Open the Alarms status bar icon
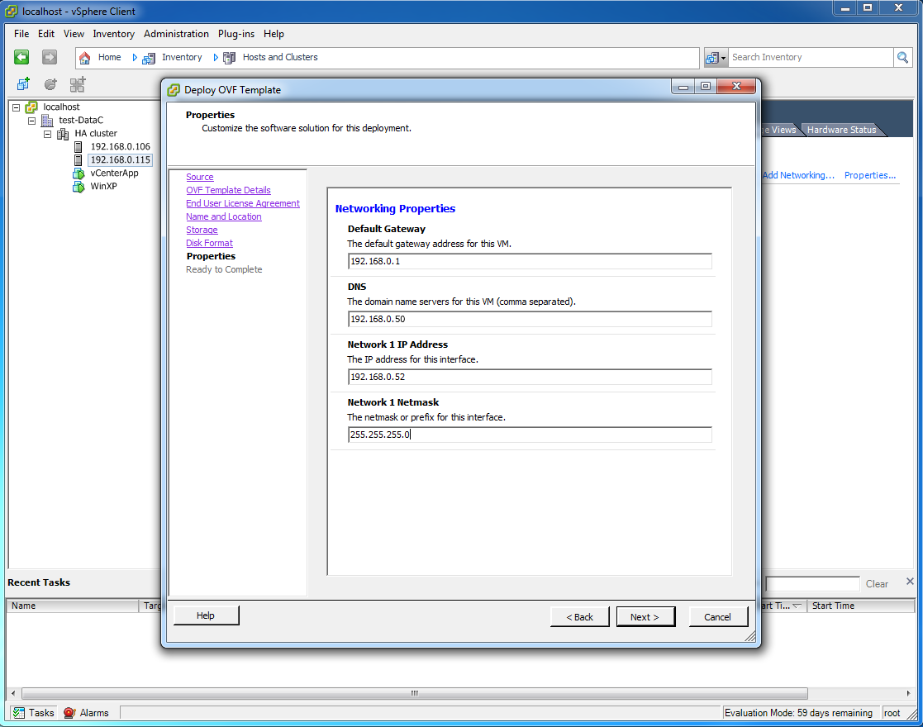The height and width of the screenshot is (727, 923). [x=69, y=713]
